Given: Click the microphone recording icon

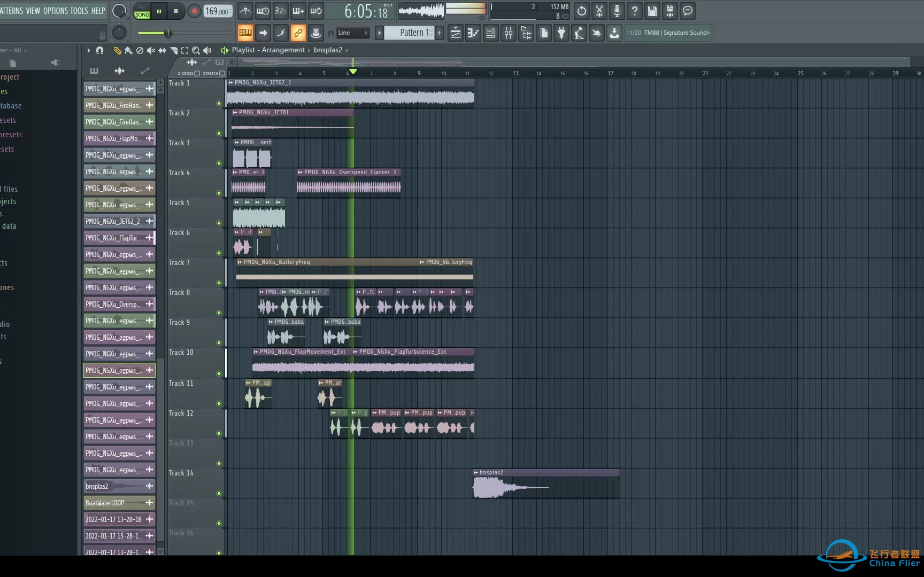Looking at the screenshot, I should [617, 11].
